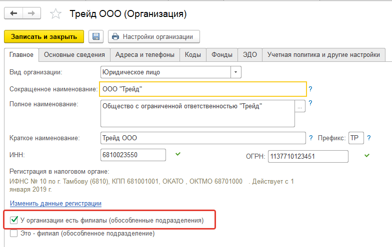Follow 'Изменить данные регистрации' link
Viewport: 392px width, 247px height.
tap(55, 204)
